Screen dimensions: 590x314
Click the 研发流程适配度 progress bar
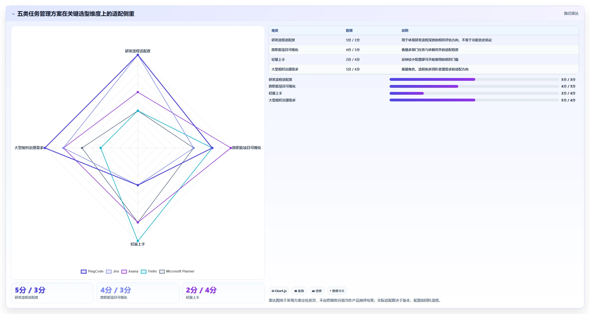coord(474,79)
